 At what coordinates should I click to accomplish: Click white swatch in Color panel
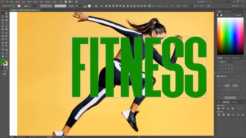coord(221,15)
